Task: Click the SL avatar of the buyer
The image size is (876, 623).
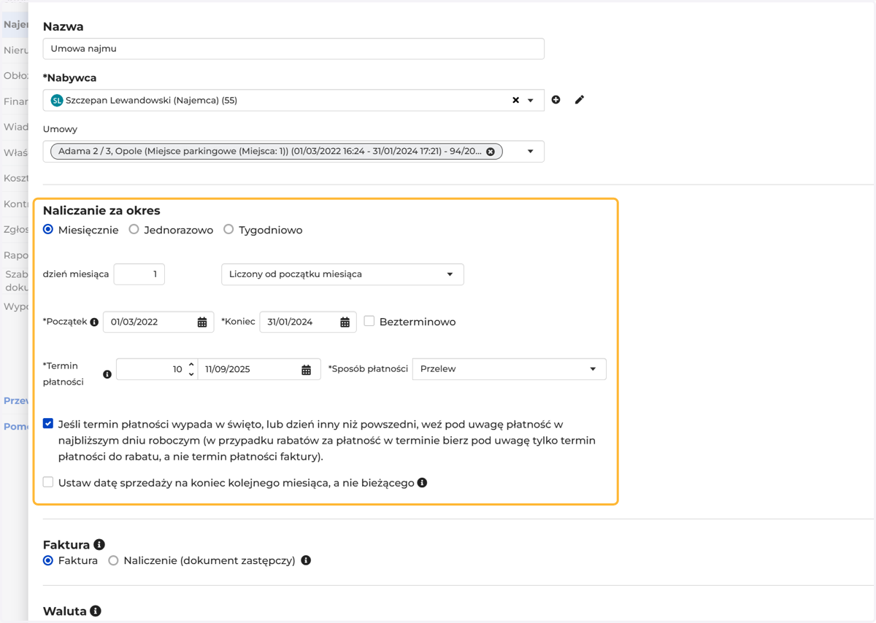Action: click(57, 101)
